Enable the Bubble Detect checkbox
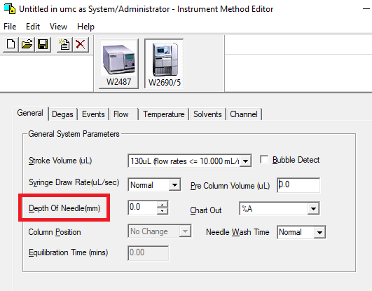 pos(264,159)
